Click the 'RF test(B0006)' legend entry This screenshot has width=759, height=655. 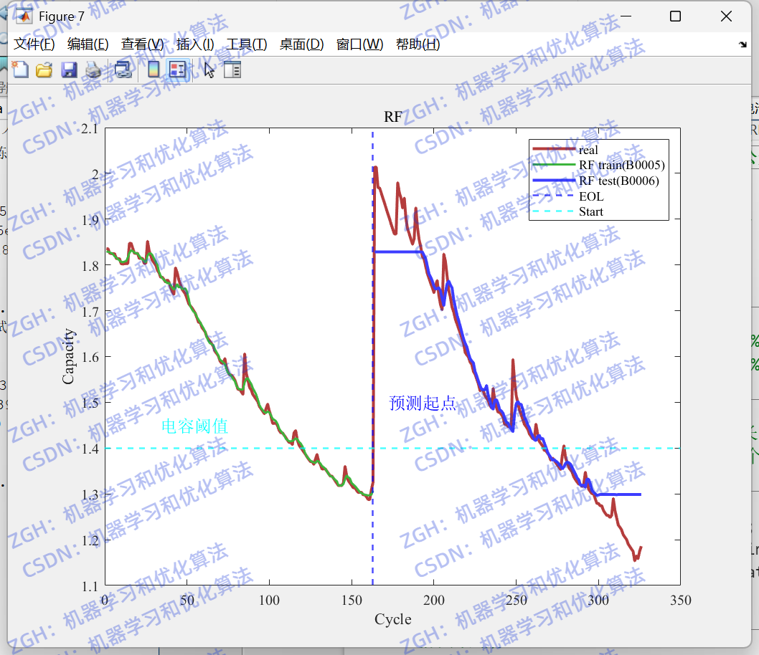pyautogui.click(x=618, y=181)
